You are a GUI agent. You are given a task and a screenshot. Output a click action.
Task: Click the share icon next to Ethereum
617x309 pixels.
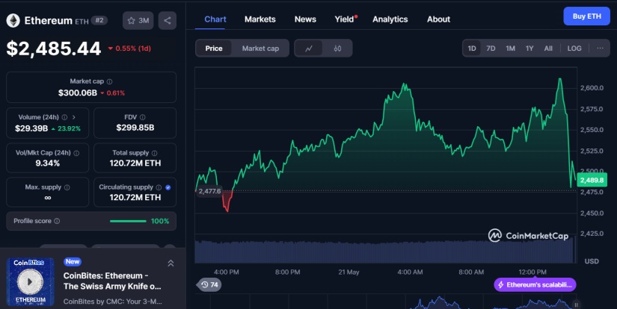pyautogui.click(x=166, y=21)
